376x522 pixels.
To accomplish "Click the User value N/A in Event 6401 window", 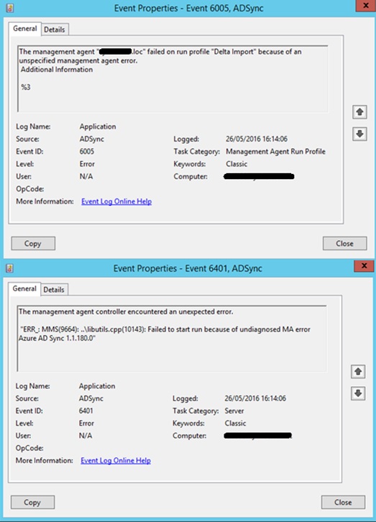I will tap(85, 436).
